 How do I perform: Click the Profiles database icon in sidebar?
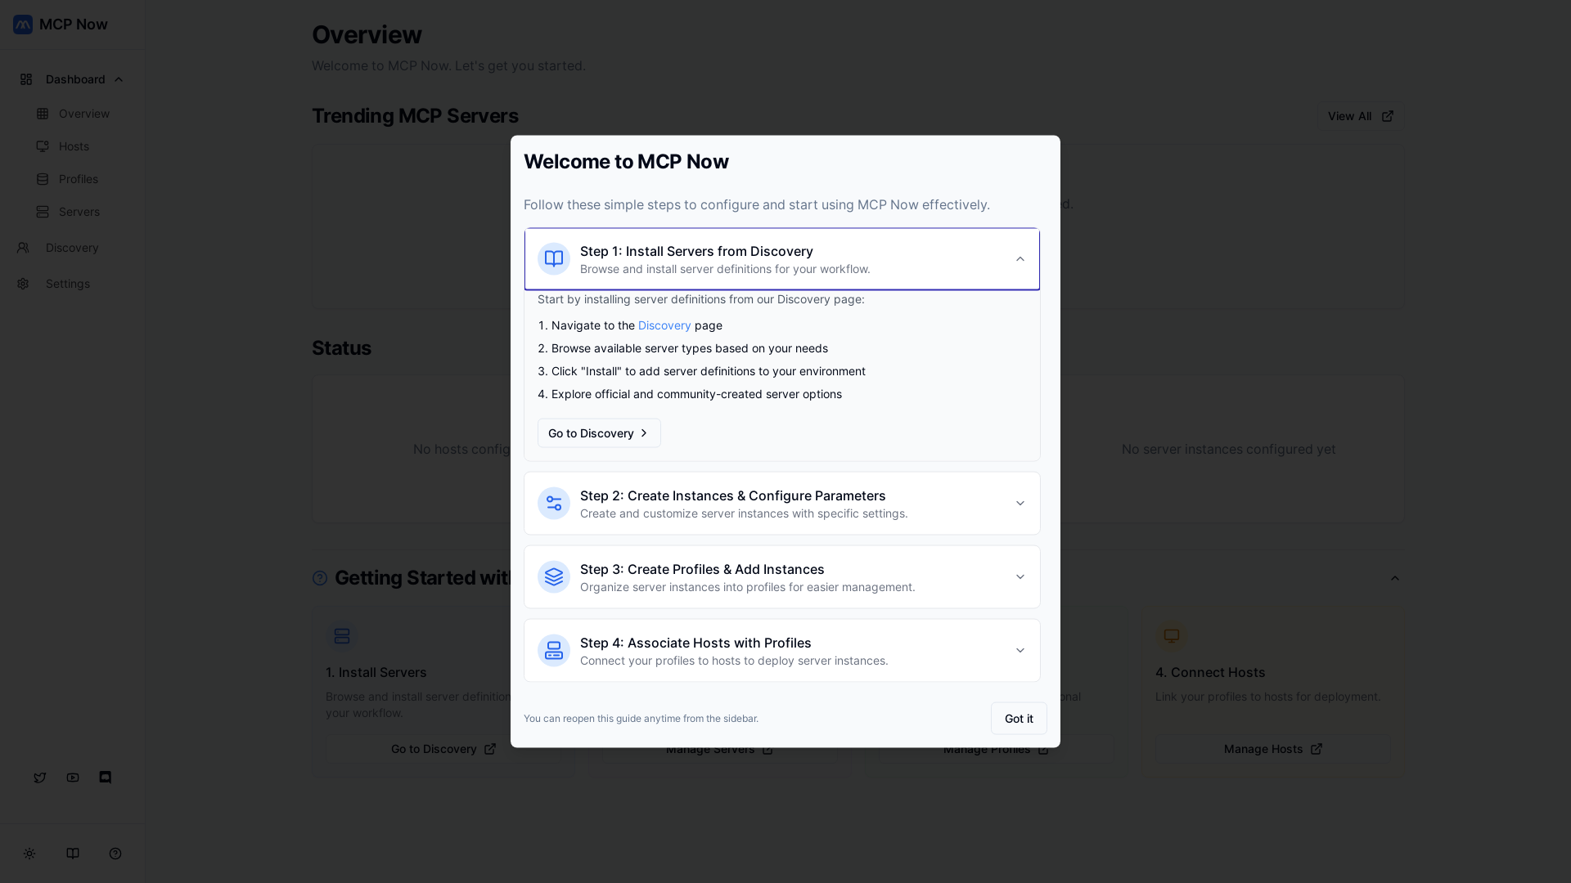coord(43,179)
